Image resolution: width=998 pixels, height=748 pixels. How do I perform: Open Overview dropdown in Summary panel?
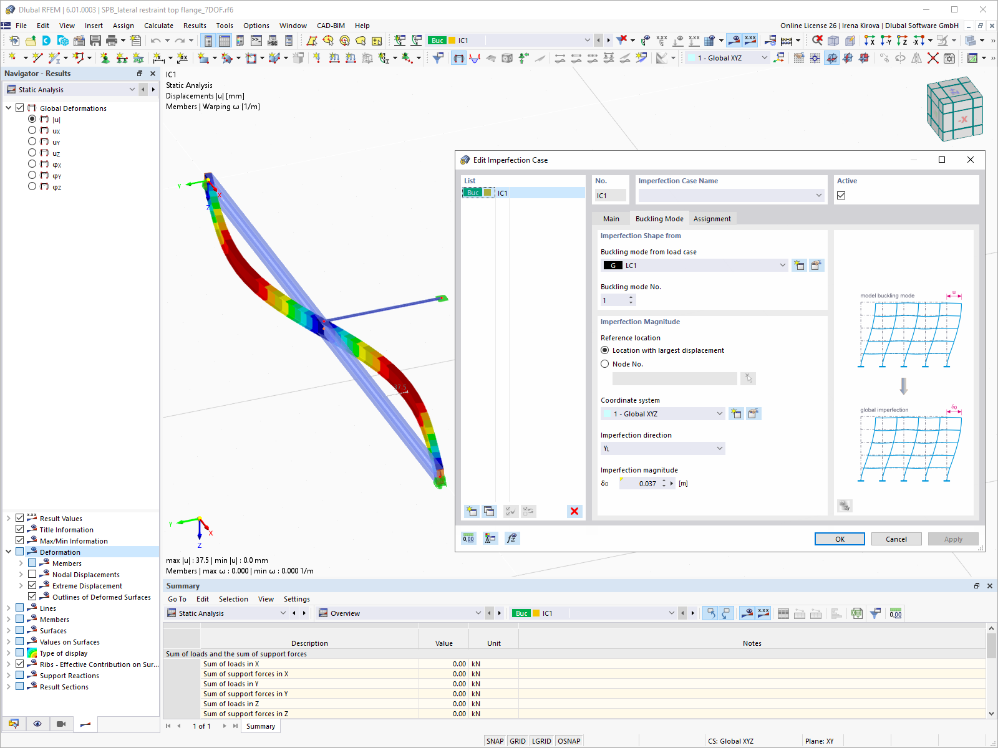click(x=478, y=613)
